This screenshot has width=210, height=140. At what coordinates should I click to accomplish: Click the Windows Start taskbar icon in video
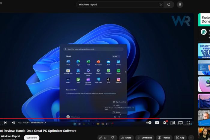75,124
